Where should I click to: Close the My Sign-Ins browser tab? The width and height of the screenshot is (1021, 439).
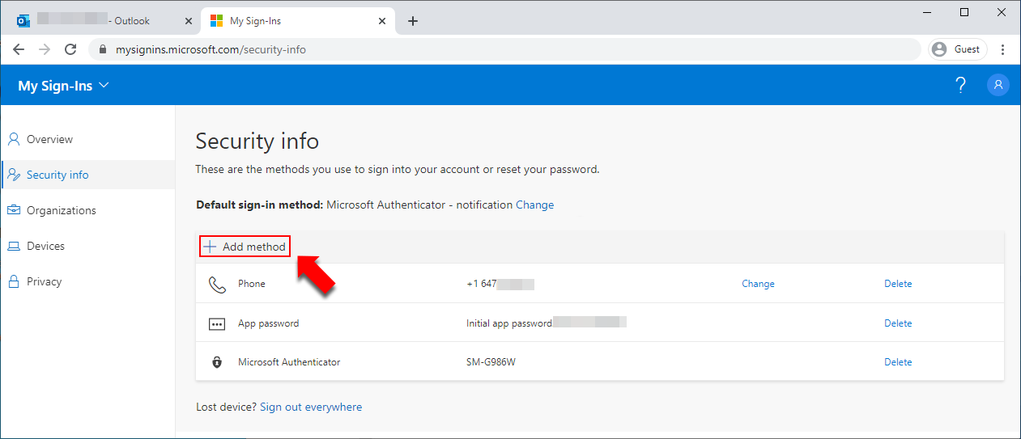click(382, 21)
